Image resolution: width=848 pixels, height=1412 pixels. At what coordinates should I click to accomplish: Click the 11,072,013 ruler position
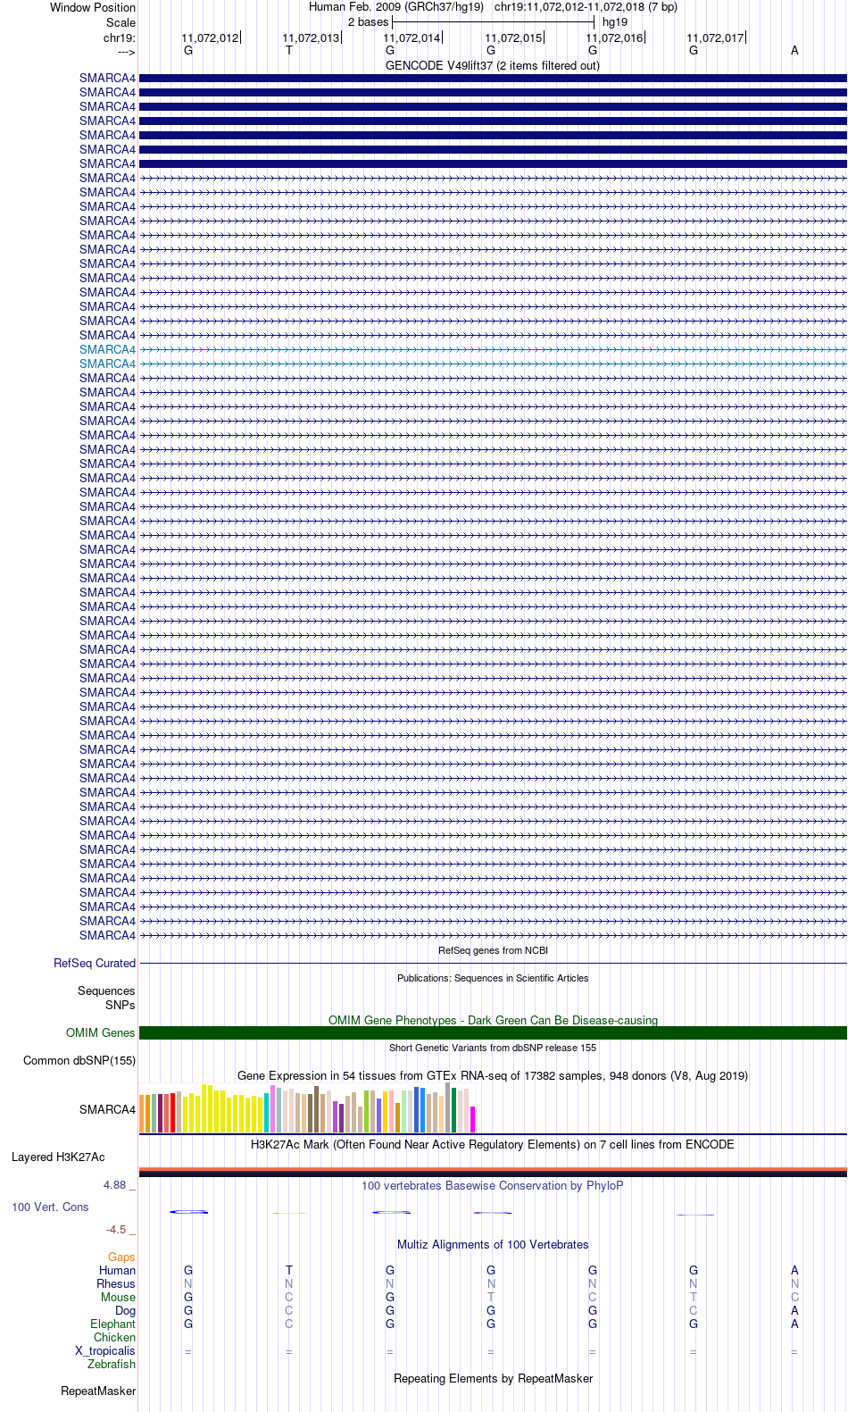tap(311, 38)
